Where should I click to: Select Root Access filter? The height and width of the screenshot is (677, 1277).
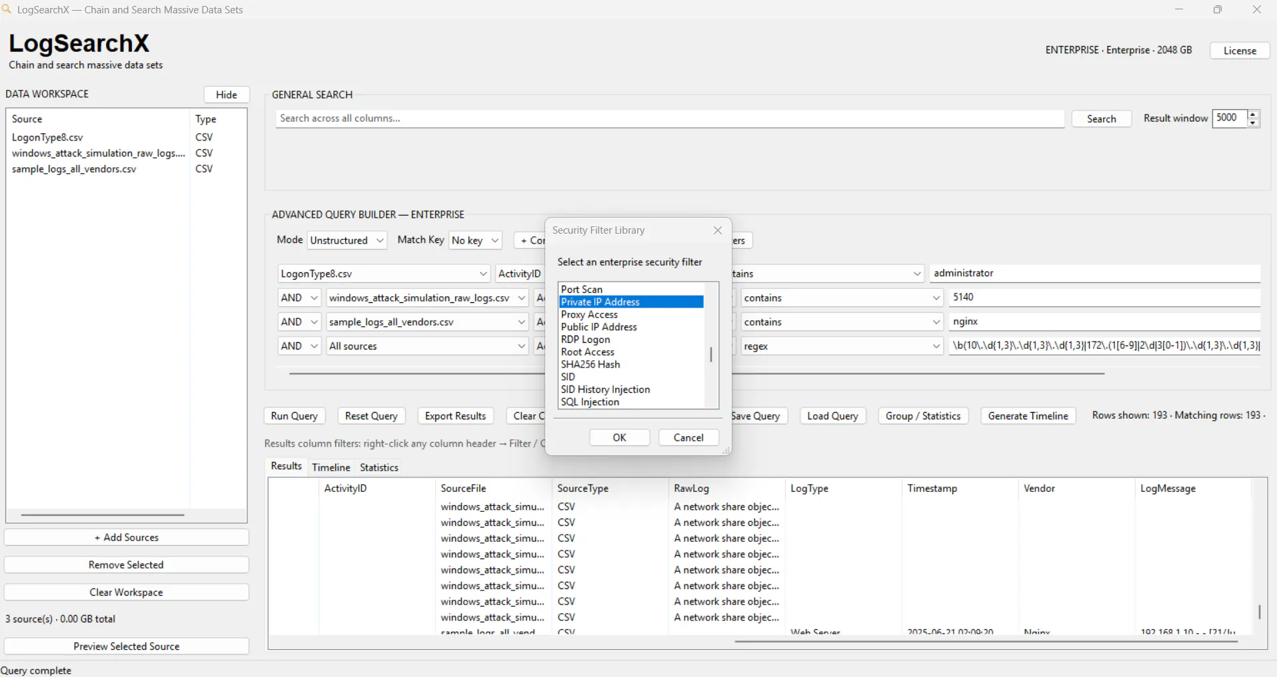coord(631,352)
